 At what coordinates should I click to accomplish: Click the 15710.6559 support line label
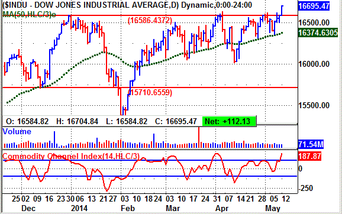[150, 92]
